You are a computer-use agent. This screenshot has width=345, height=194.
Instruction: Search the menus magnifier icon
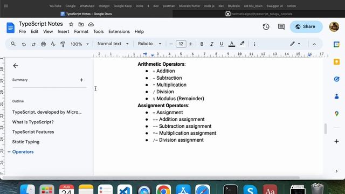point(13,44)
